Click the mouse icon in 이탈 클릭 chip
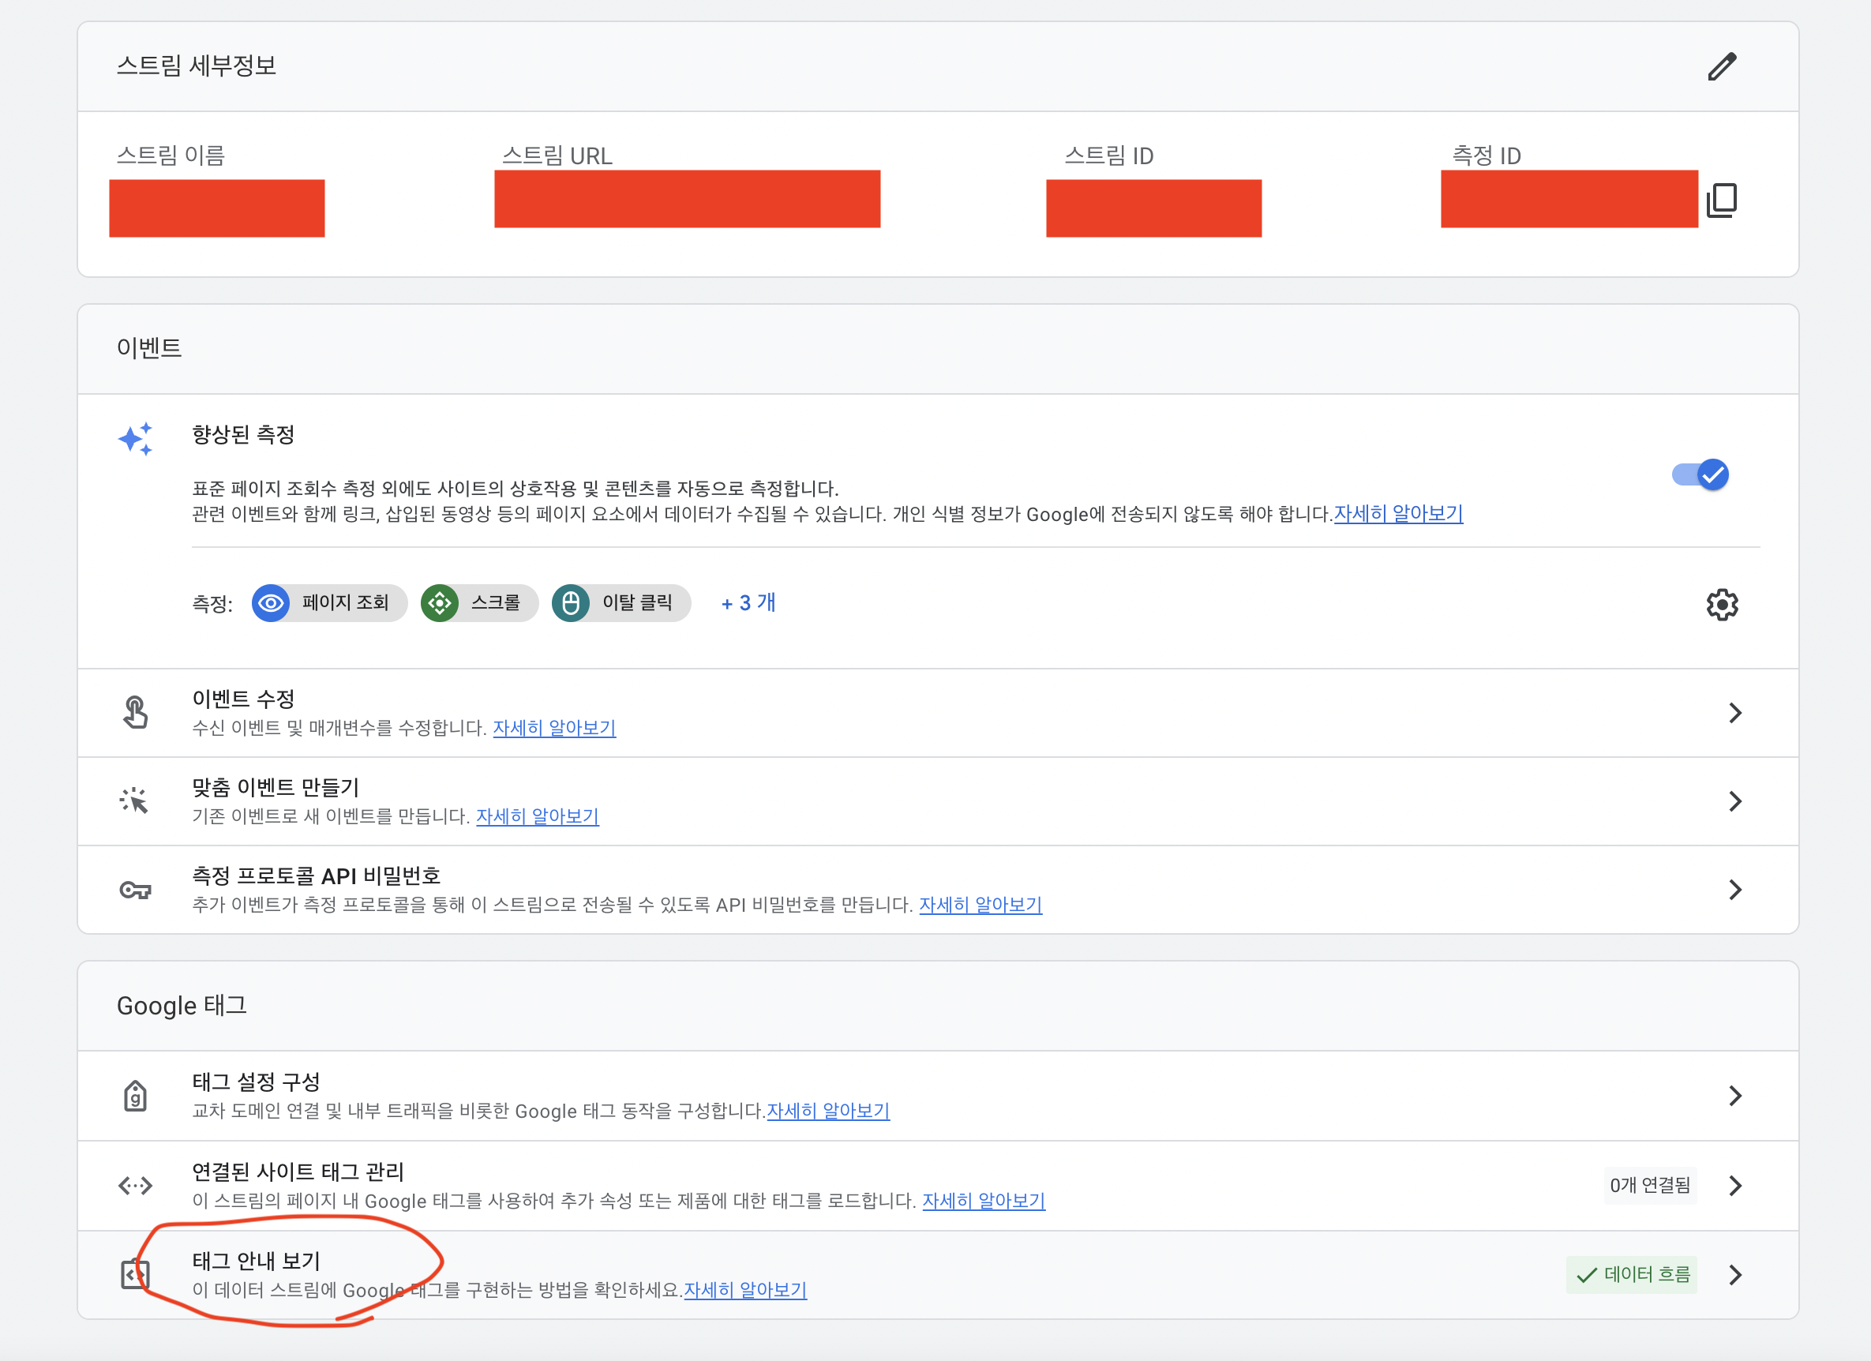 click(570, 603)
